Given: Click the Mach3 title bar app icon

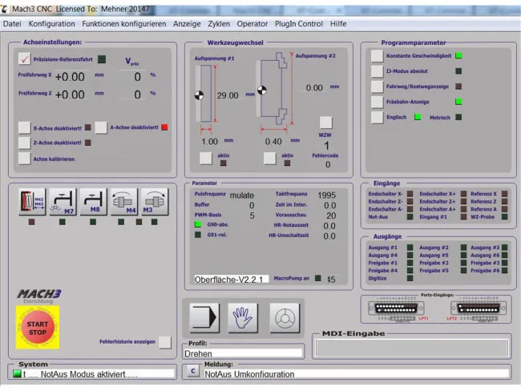Looking at the screenshot, I should [5, 9].
